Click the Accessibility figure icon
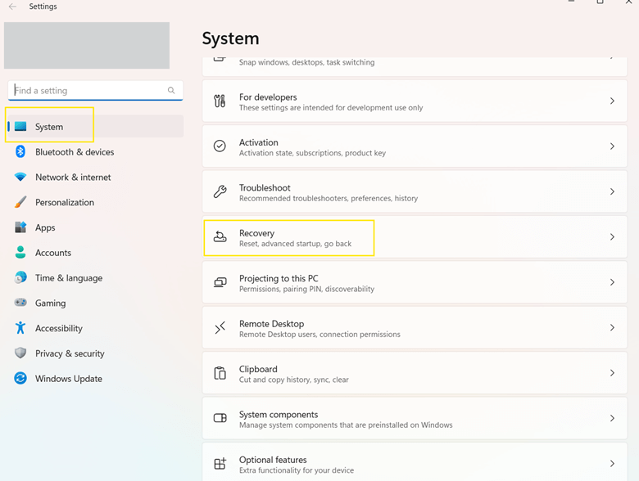Screen dimensions: 639x481 [x=20, y=327]
